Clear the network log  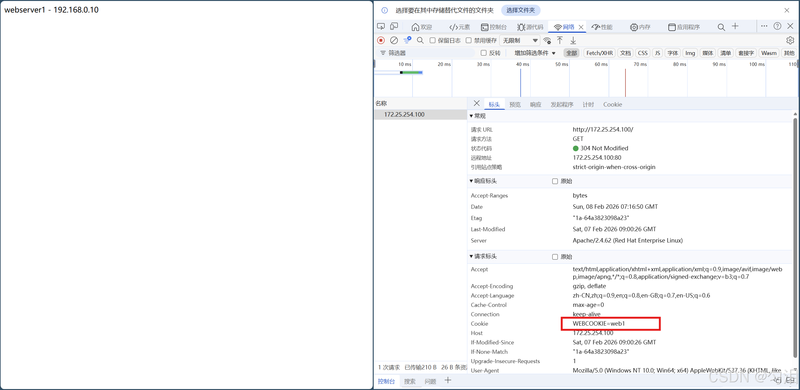point(394,40)
